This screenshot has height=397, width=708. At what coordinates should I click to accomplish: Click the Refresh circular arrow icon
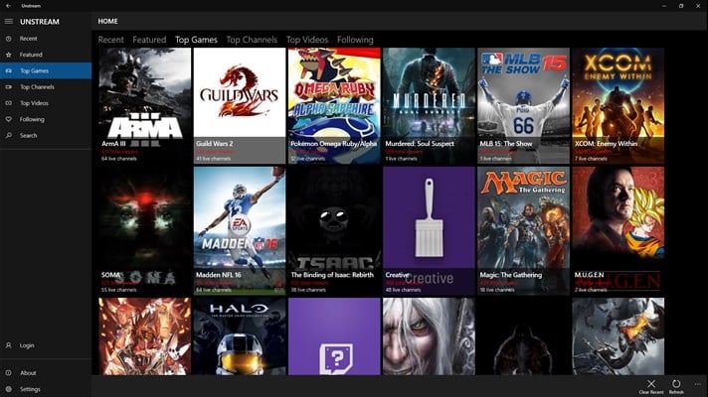point(676,383)
